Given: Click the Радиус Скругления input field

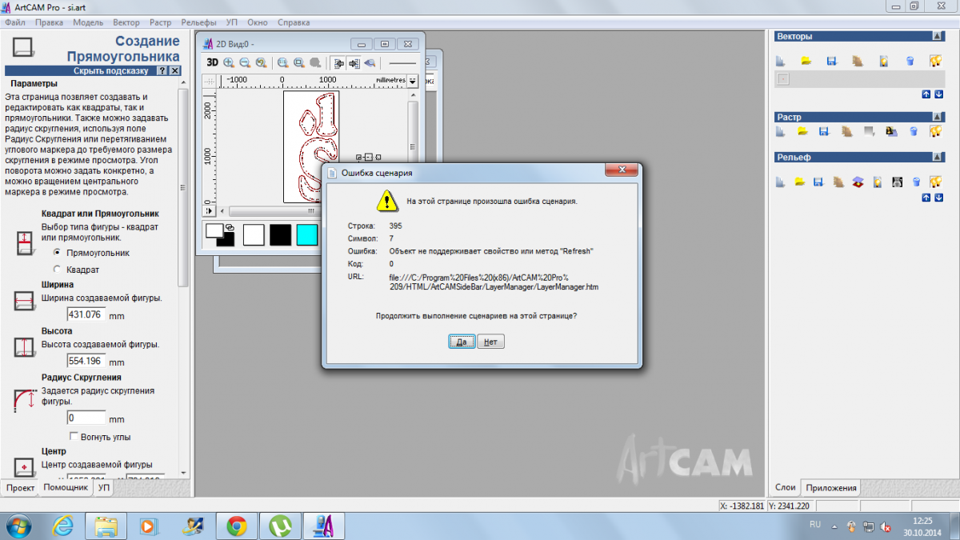Looking at the screenshot, I should click(x=86, y=418).
